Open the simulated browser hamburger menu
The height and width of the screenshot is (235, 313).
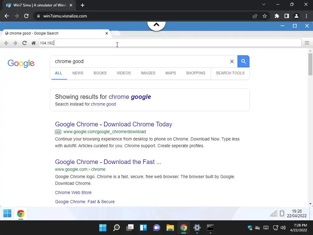(x=307, y=43)
